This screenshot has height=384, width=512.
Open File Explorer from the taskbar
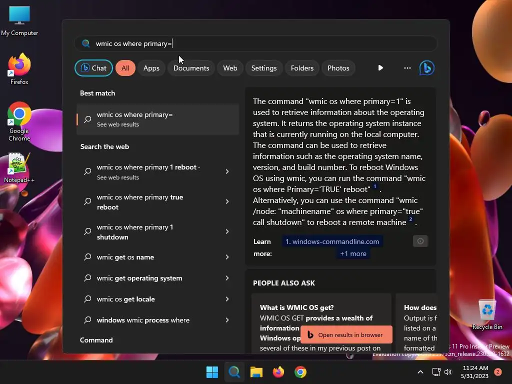pos(256,372)
